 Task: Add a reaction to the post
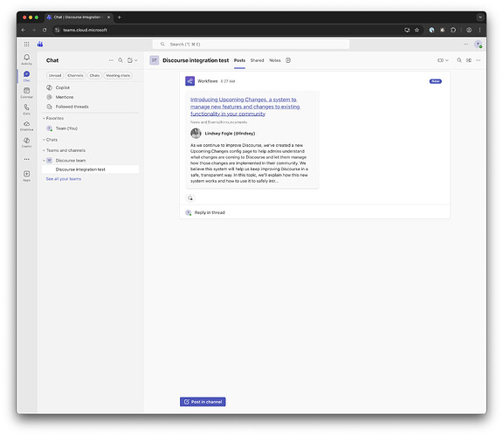pyautogui.click(x=190, y=197)
